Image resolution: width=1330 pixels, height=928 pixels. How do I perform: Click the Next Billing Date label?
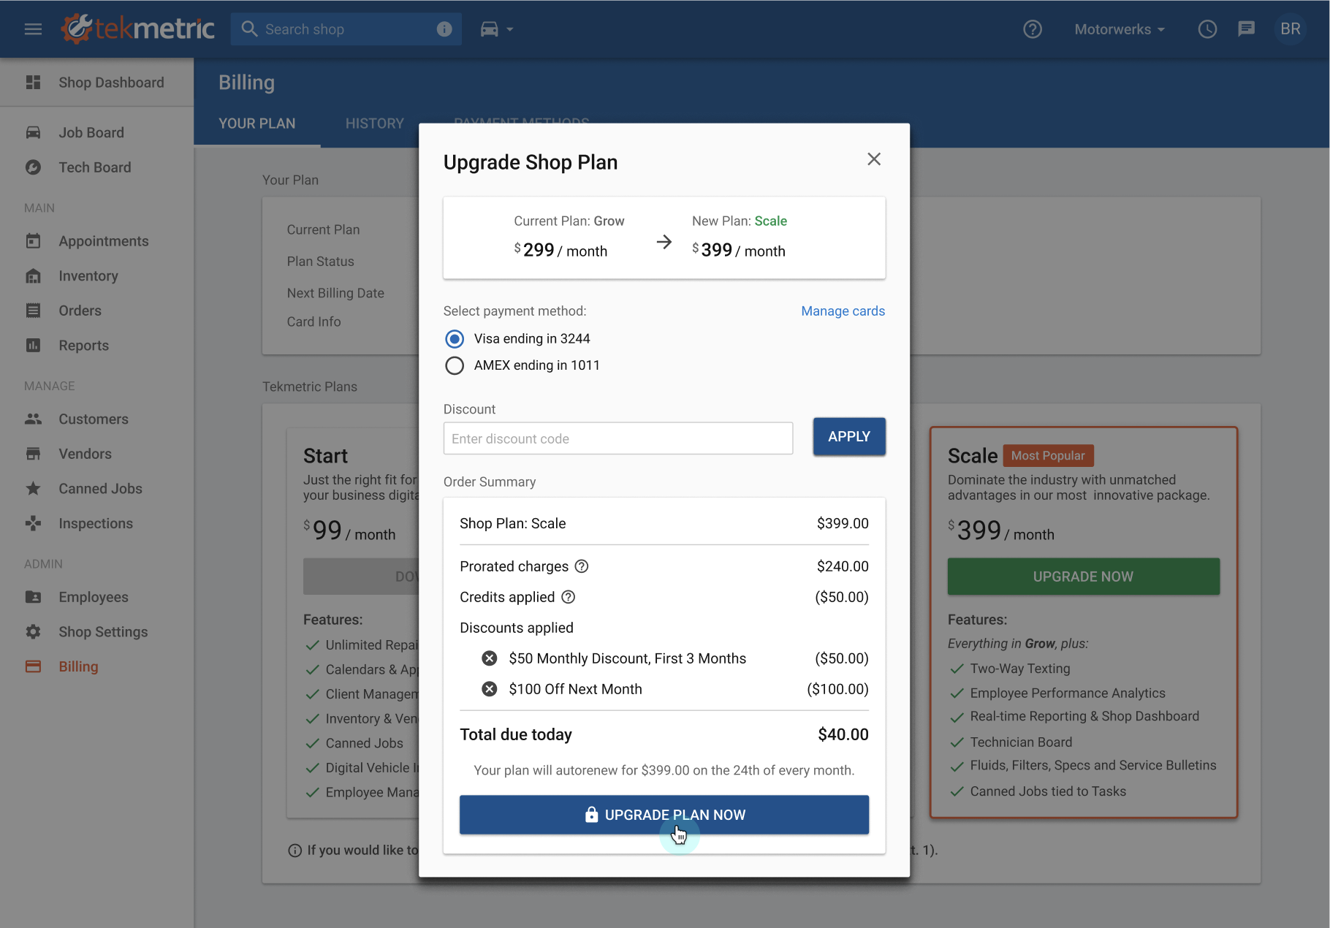point(335,293)
